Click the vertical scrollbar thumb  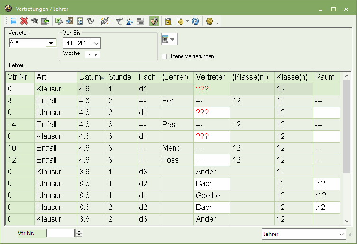click(347, 127)
